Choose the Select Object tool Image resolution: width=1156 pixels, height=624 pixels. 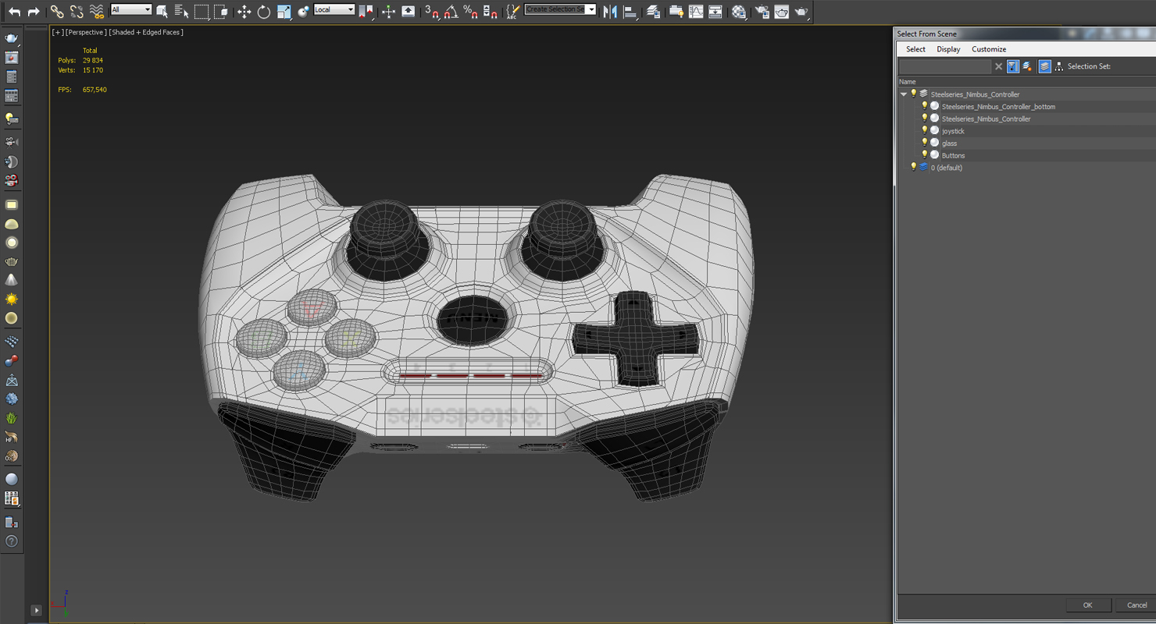tap(162, 12)
